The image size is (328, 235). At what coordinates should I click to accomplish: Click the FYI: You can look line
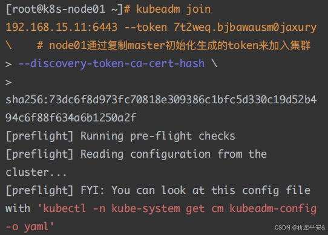pyautogui.click(x=158, y=190)
